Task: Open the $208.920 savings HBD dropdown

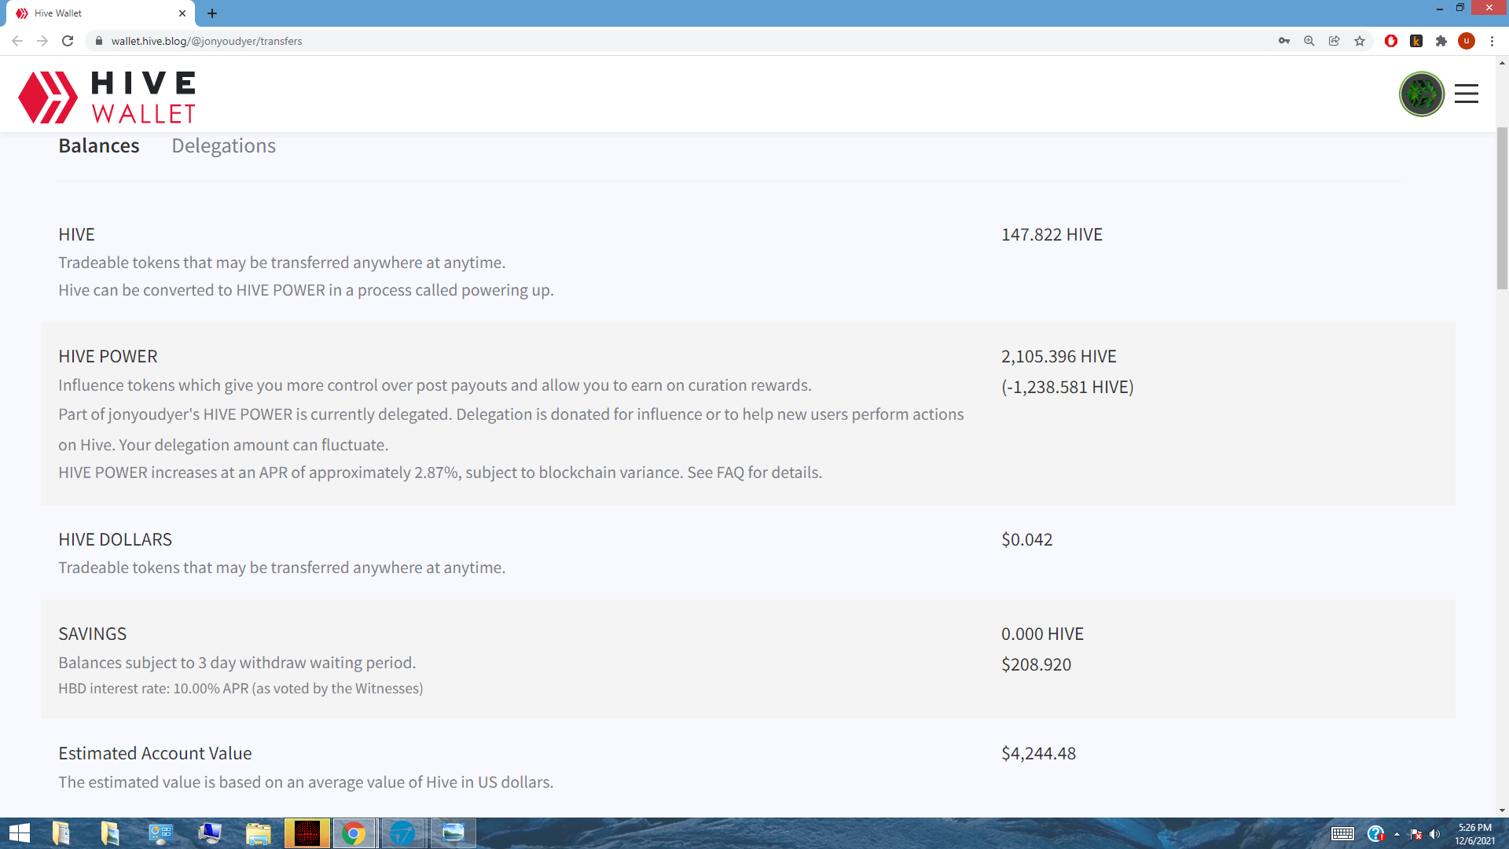Action: (x=1036, y=665)
